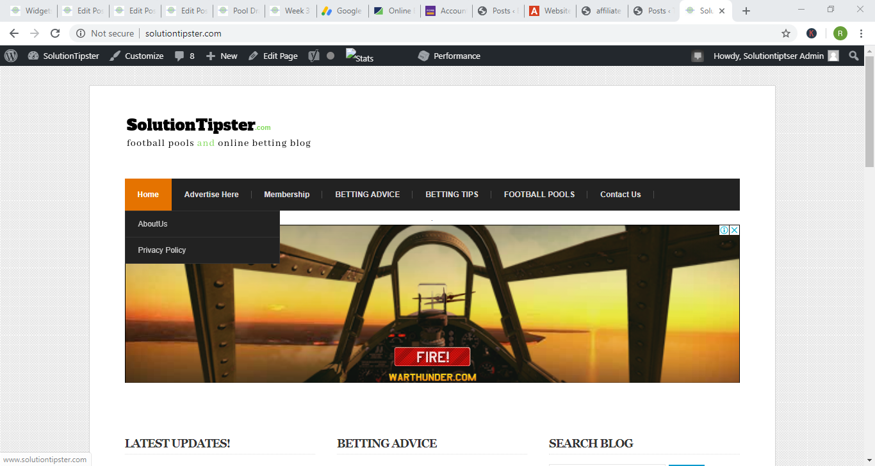The width and height of the screenshot is (875, 466).
Task: Close the active Solu tab
Action: click(722, 11)
